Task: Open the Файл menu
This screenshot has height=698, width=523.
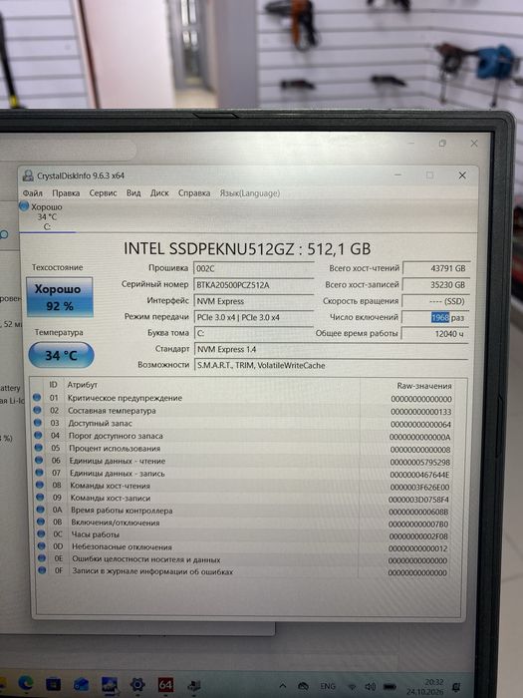Action: click(x=33, y=192)
